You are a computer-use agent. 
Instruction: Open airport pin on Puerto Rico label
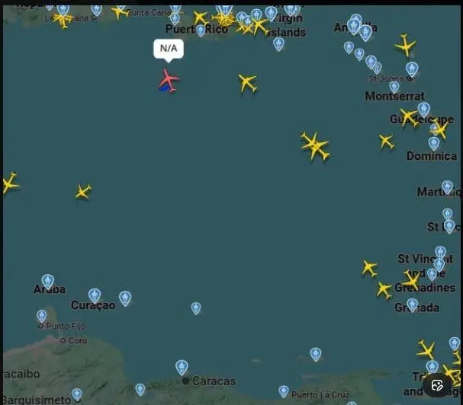(201, 30)
